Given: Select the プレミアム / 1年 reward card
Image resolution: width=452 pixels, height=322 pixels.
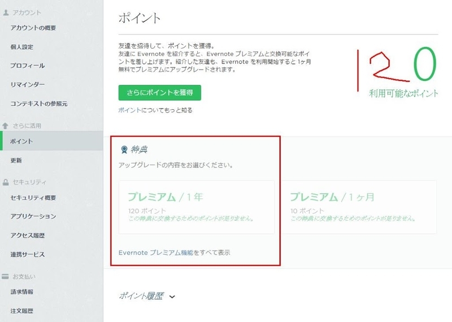Looking at the screenshot, I should [x=197, y=207].
